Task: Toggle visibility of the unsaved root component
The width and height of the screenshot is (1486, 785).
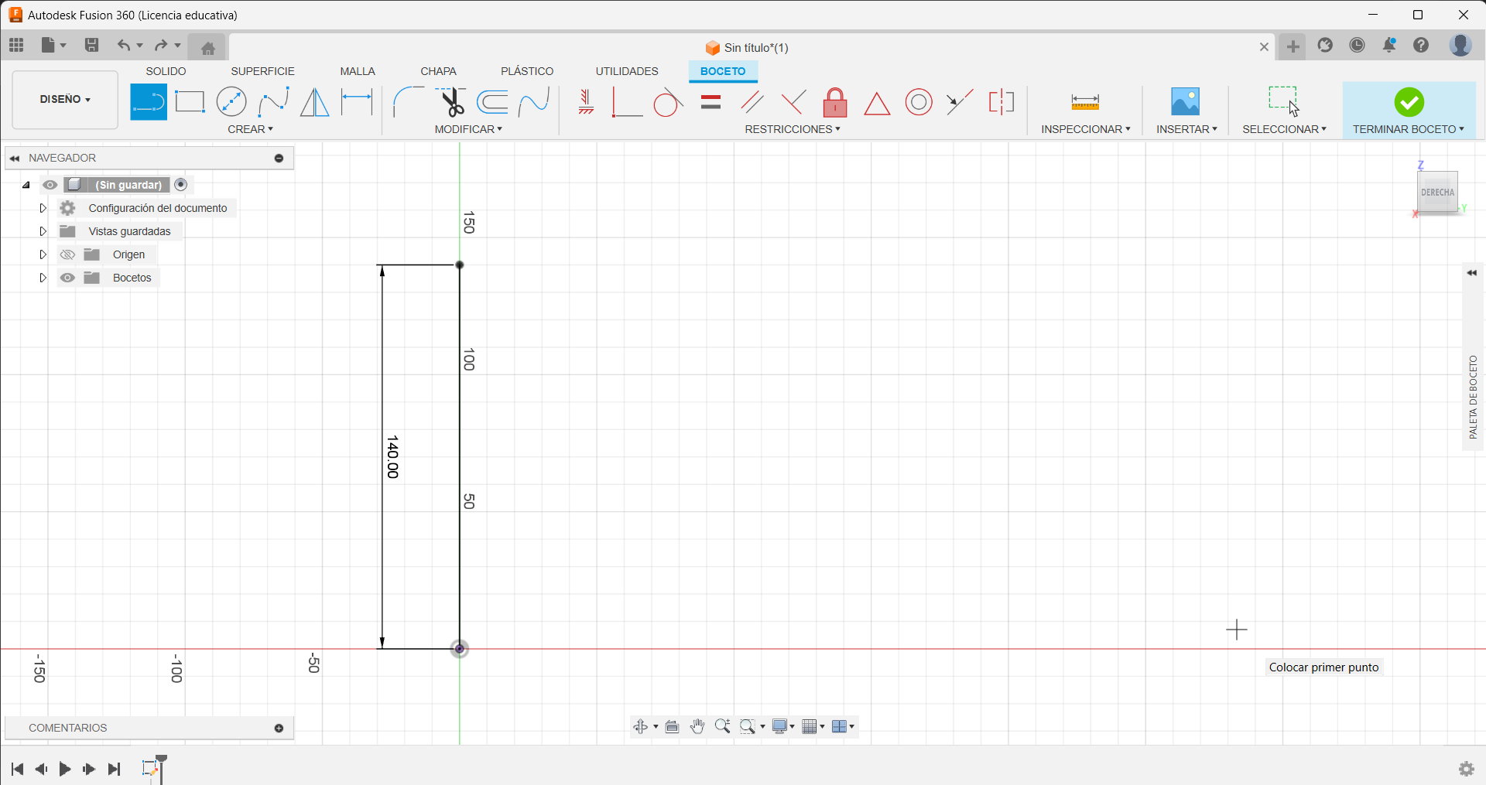Action: (50, 185)
